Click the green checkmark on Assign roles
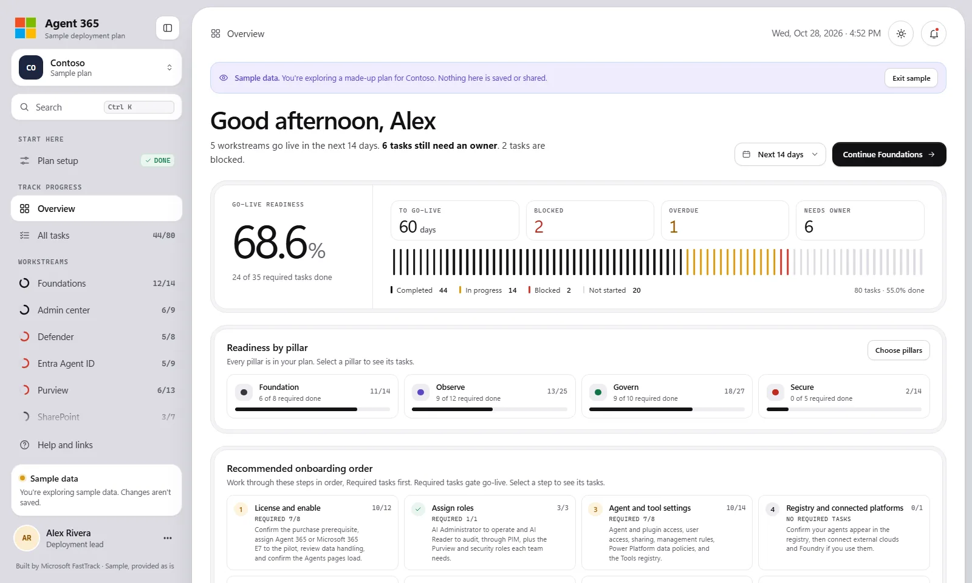This screenshot has height=583, width=972. click(x=418, y=509)
